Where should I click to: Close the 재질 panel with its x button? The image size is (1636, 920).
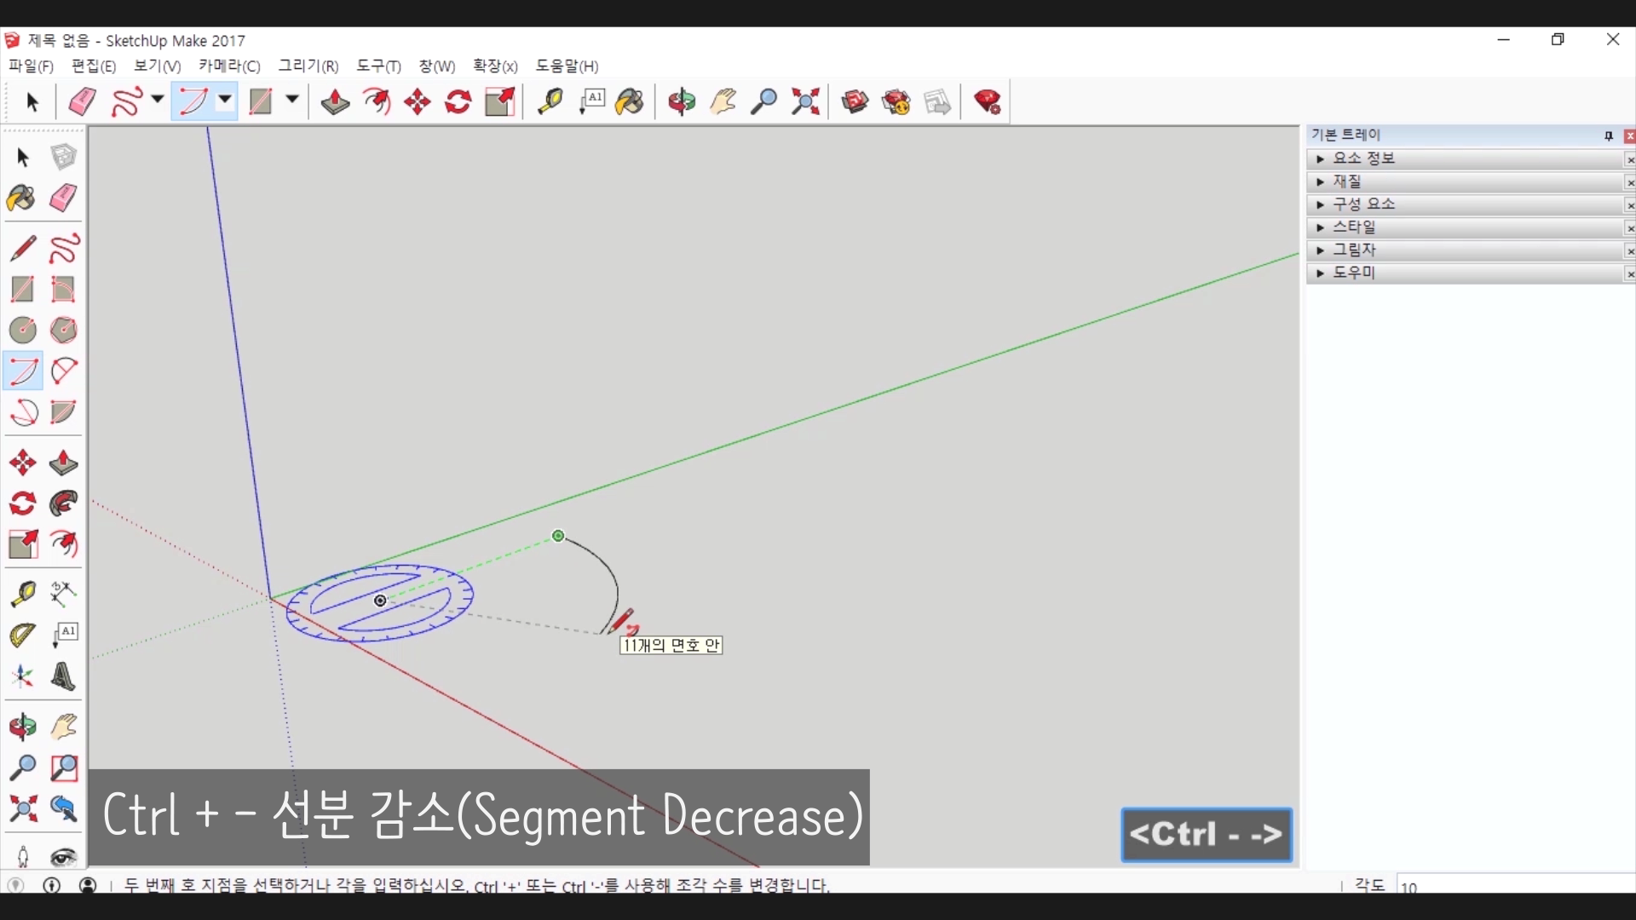coord(1629,182)
